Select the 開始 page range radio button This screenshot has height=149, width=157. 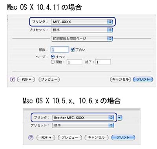coord(53,62)
